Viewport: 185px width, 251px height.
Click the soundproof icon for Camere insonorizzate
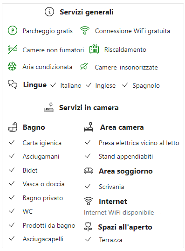tap(84, 66)
